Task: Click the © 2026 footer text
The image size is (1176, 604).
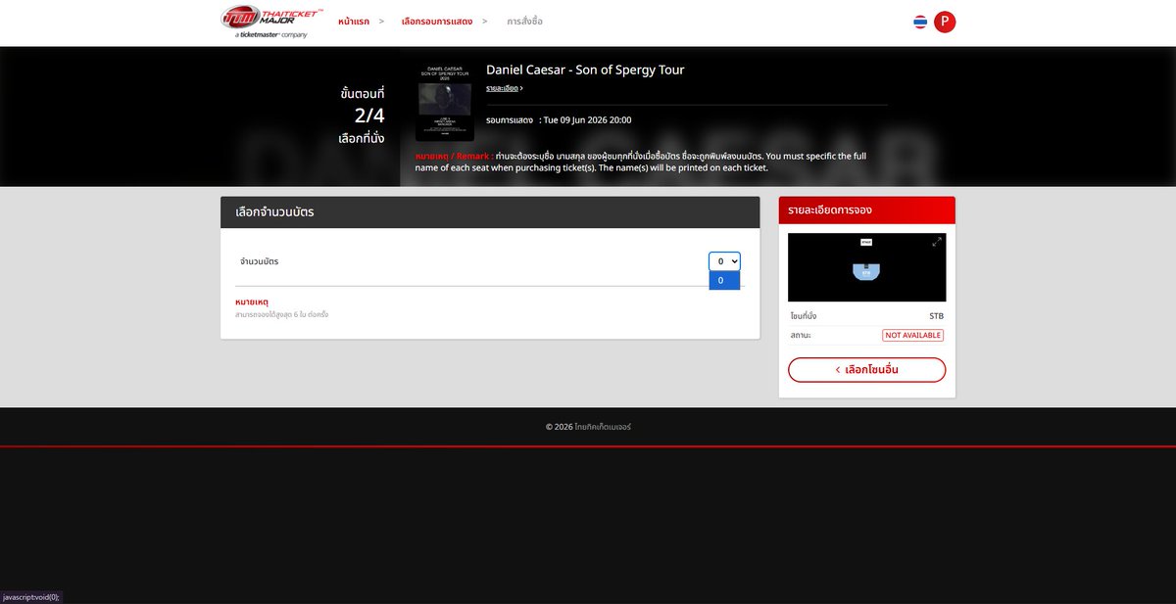Action: click(588, 427)
